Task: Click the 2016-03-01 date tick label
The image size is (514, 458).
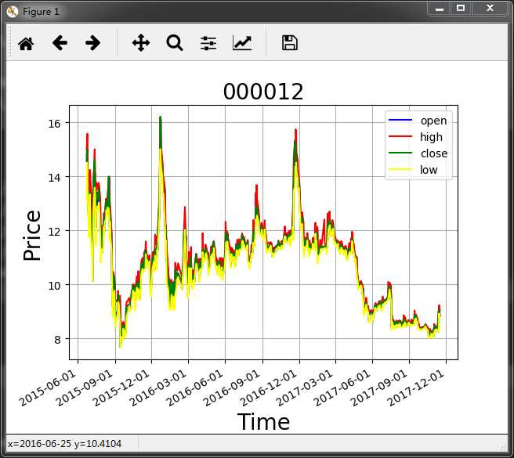Action: click(158, 389)
